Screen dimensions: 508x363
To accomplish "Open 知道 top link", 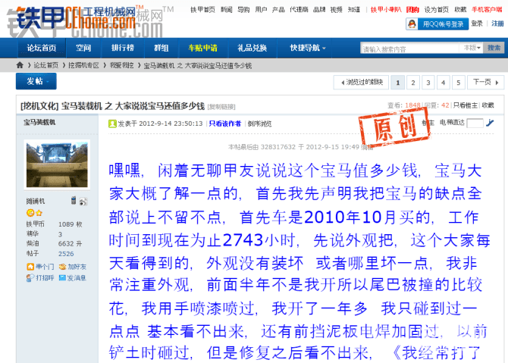I will pyautogui.click(x=354, y=10).
